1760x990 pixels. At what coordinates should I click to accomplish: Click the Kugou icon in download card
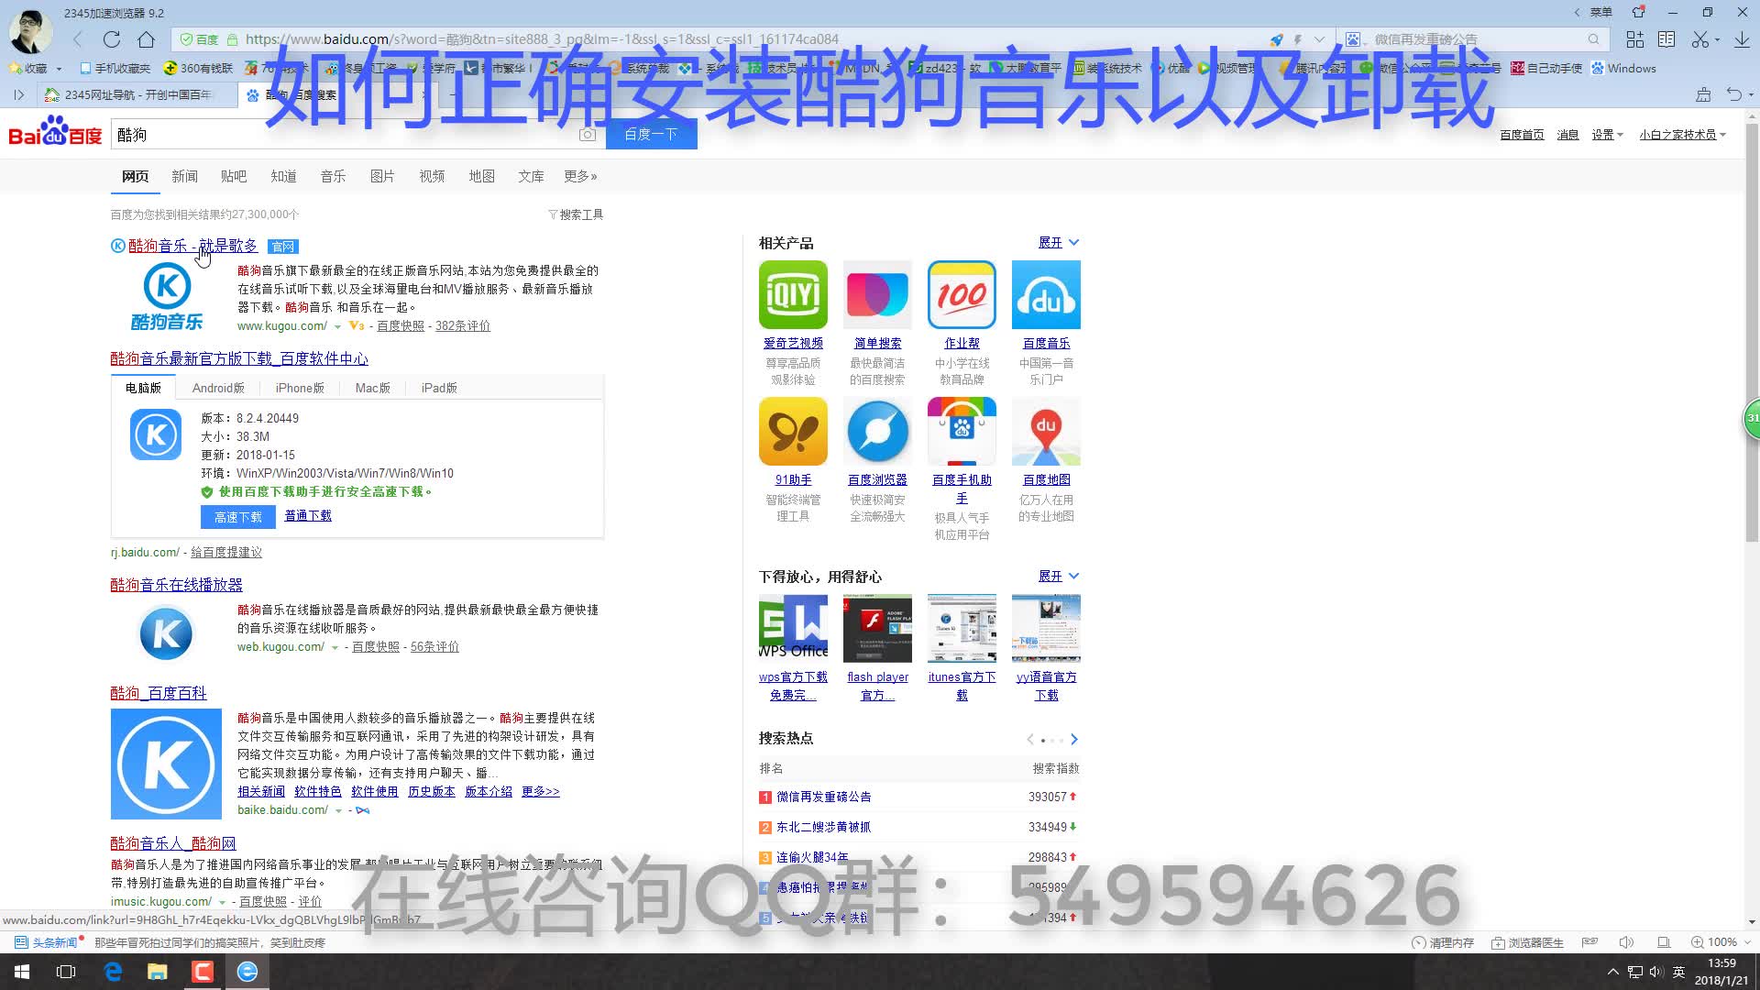(x=156, y=434)
